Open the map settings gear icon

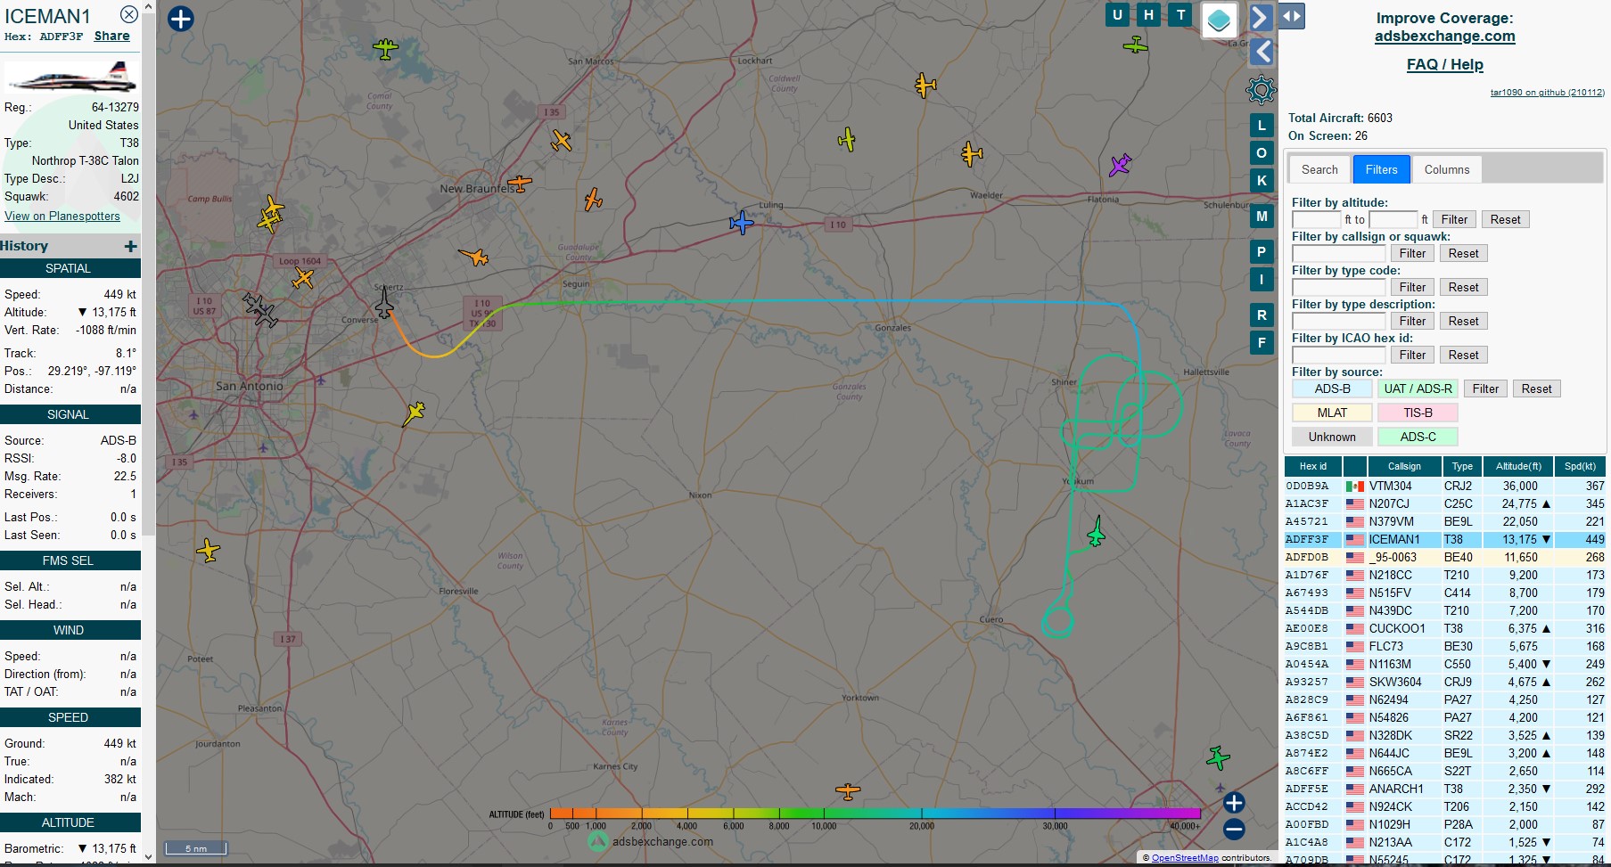[1261, 89]
